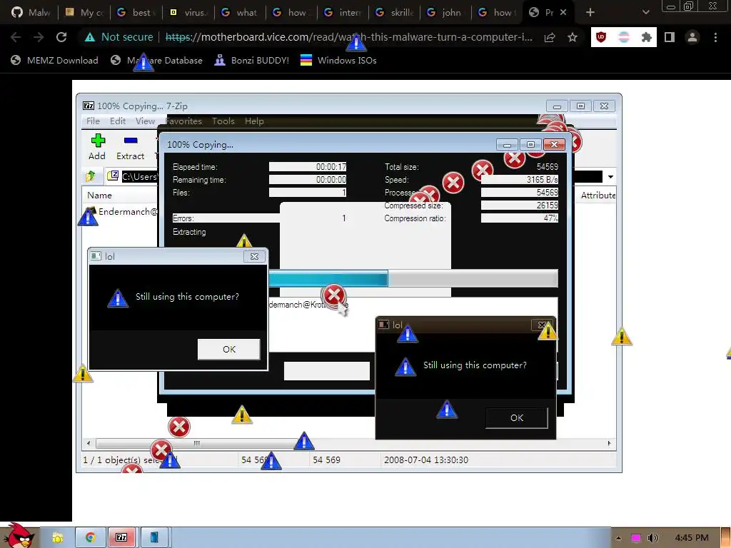
Task: Switch to the skrille search tab
Action: (394, 13)
